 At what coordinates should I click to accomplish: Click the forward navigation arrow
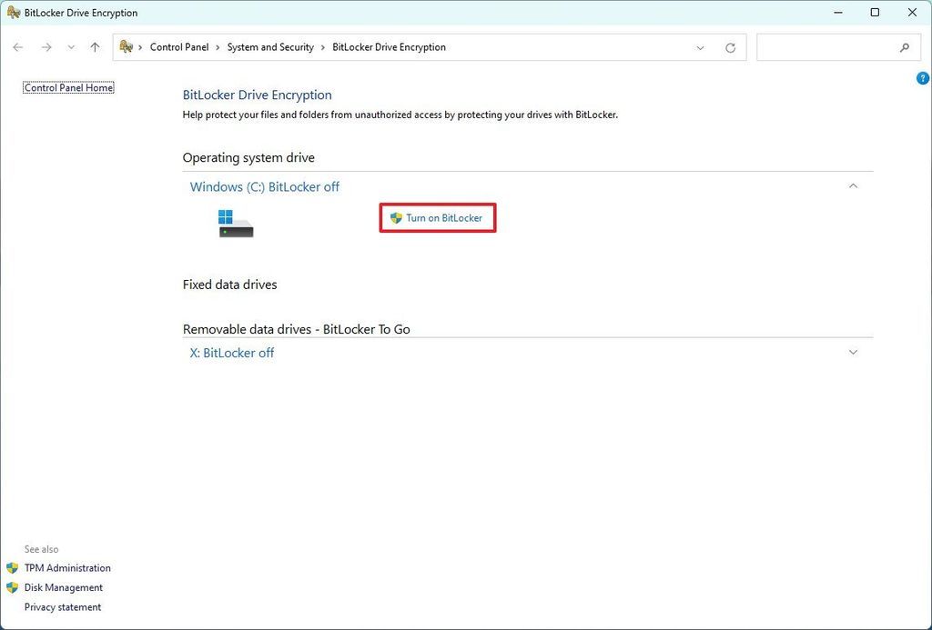[x=44, y=47]
